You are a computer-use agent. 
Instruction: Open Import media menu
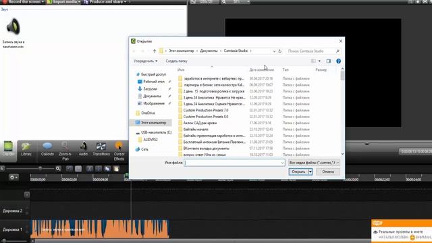pos(63,2)
